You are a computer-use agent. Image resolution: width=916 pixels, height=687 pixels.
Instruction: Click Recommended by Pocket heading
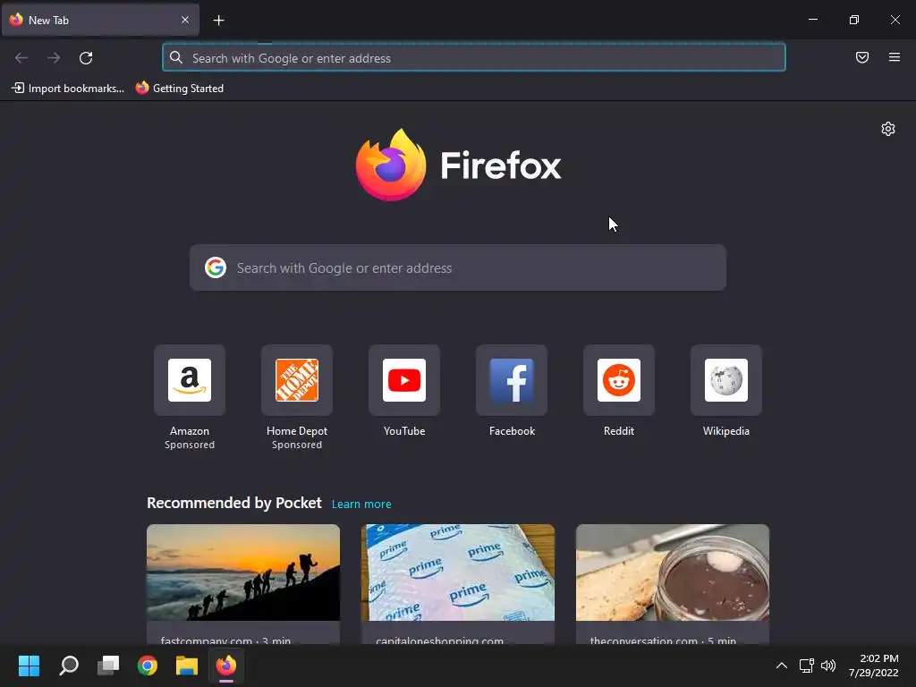pos(234,503)
